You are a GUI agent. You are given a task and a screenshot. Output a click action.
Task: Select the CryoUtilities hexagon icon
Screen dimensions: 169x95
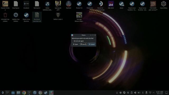(164, 4)
